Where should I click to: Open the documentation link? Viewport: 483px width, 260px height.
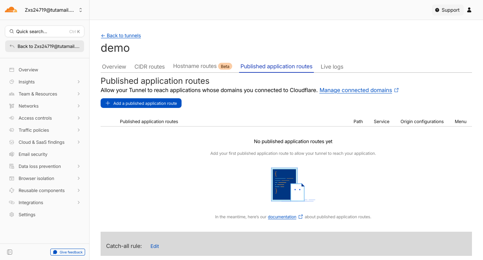pos(282,217)
